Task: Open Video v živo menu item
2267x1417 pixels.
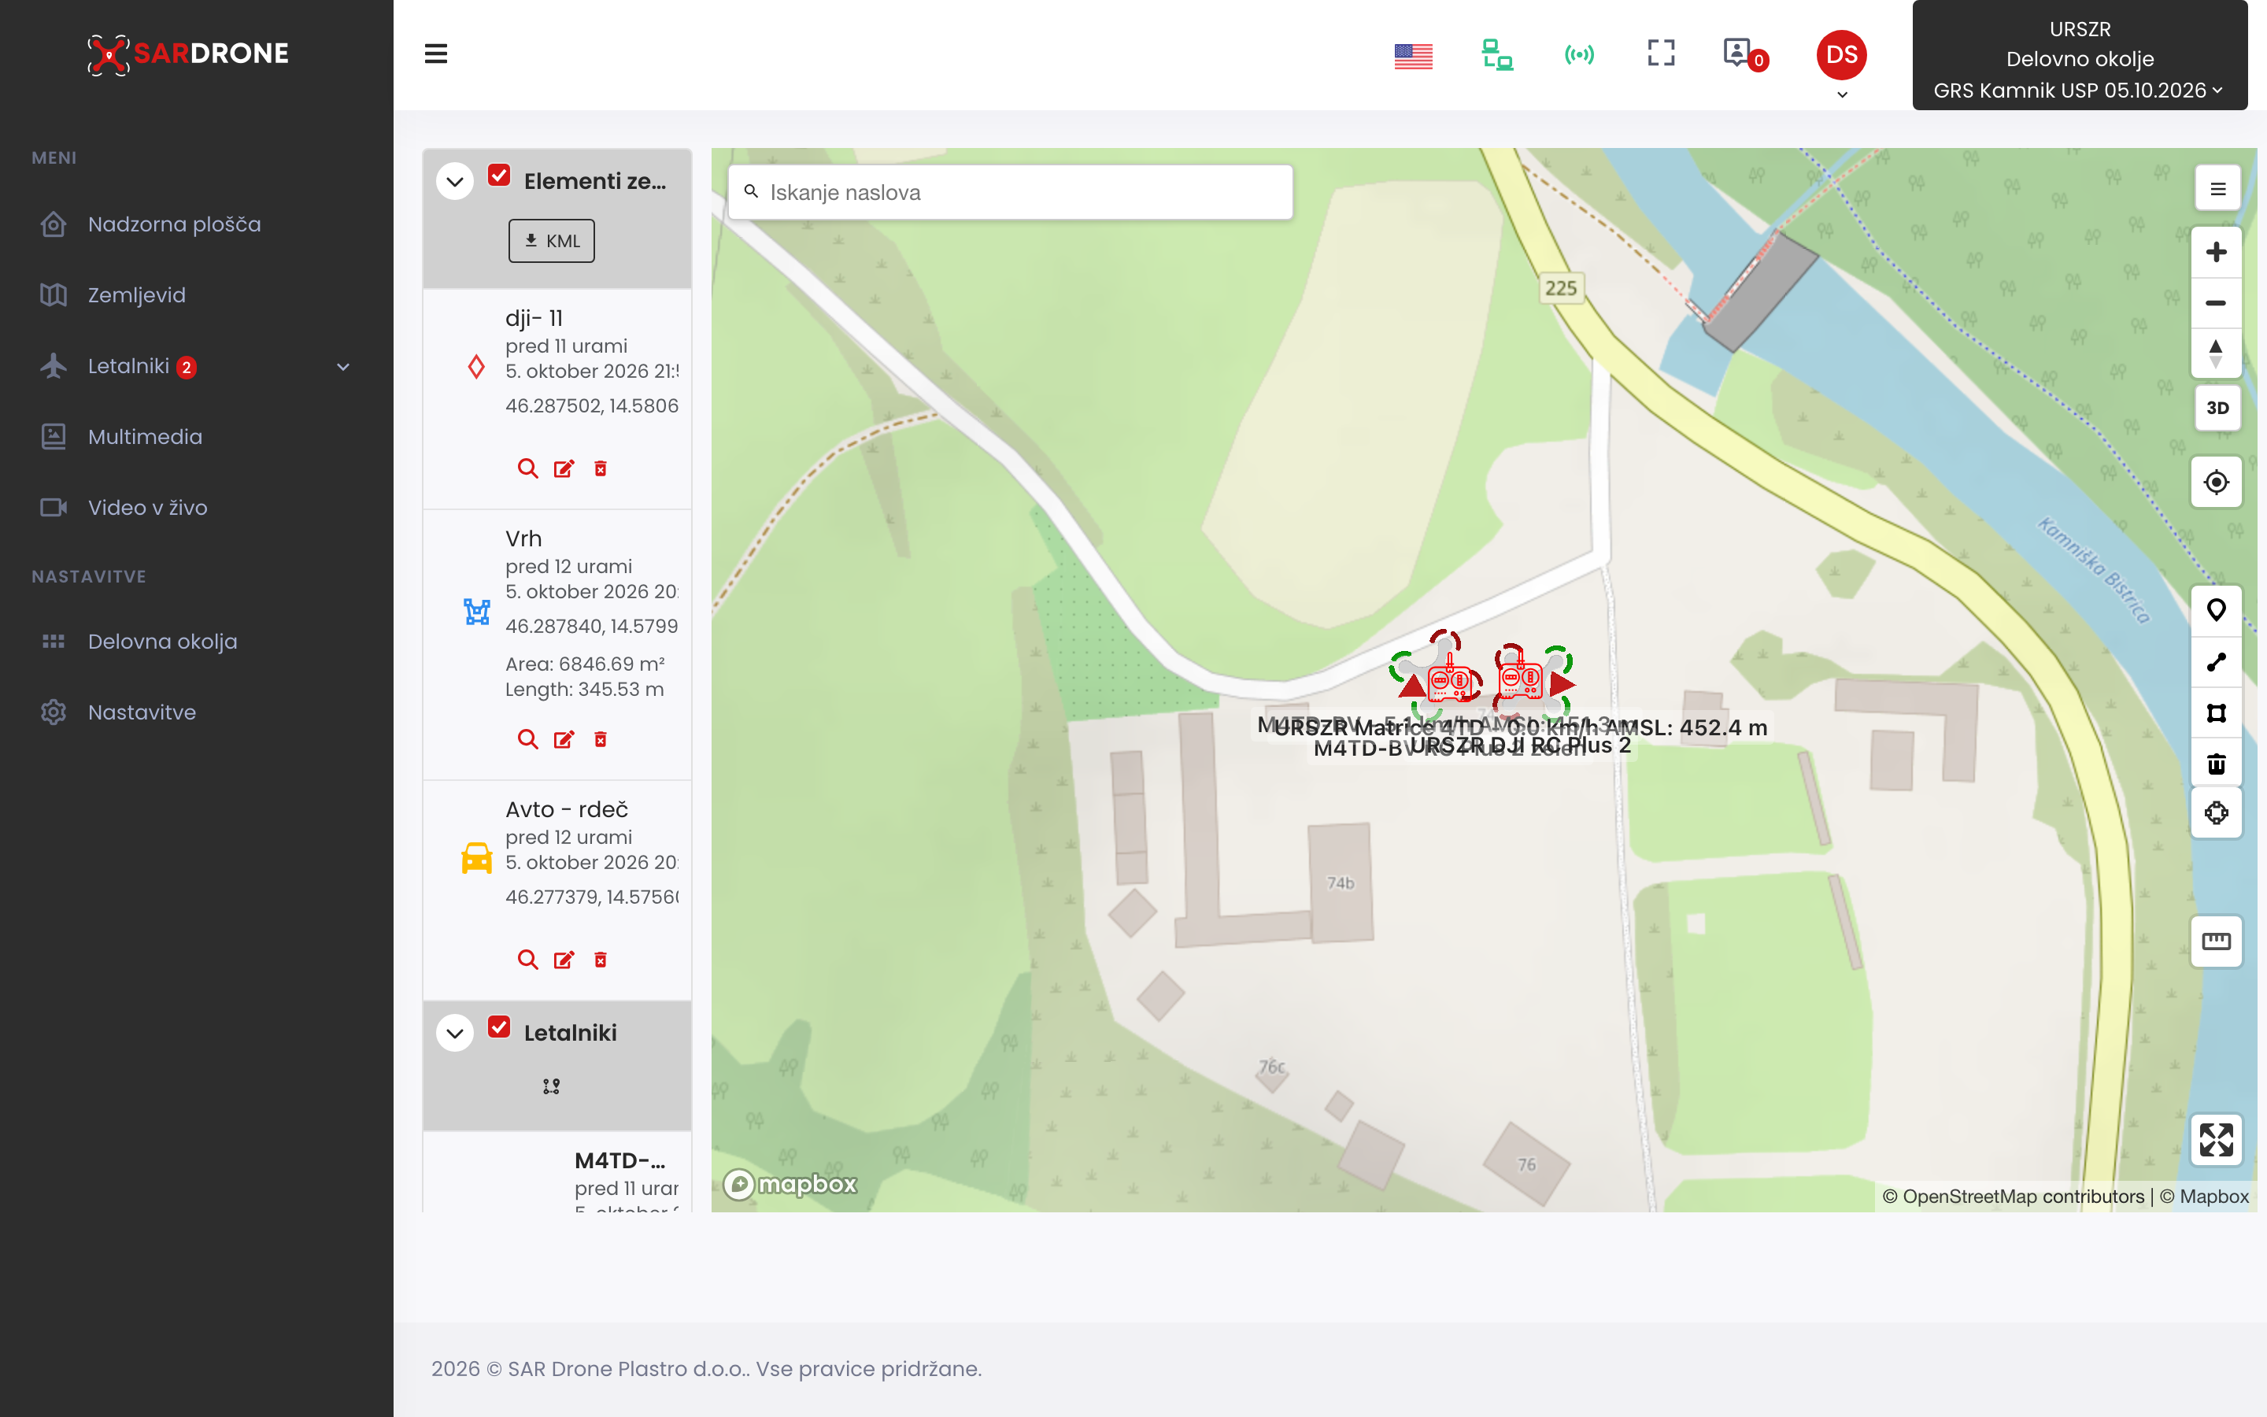Action: pos(147,508)
